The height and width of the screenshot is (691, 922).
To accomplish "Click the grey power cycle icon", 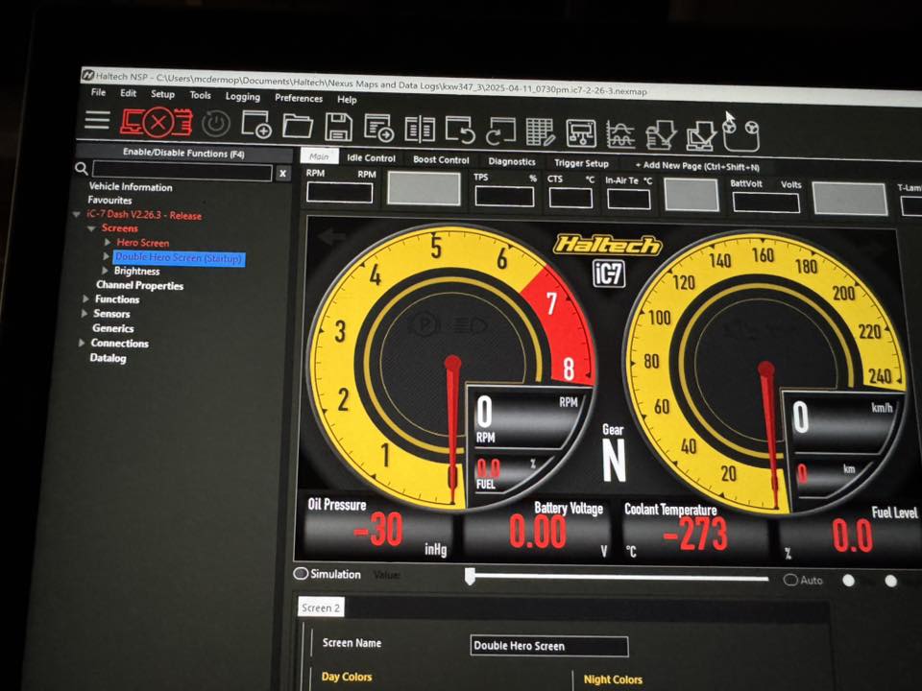I will tap(216, 124).
